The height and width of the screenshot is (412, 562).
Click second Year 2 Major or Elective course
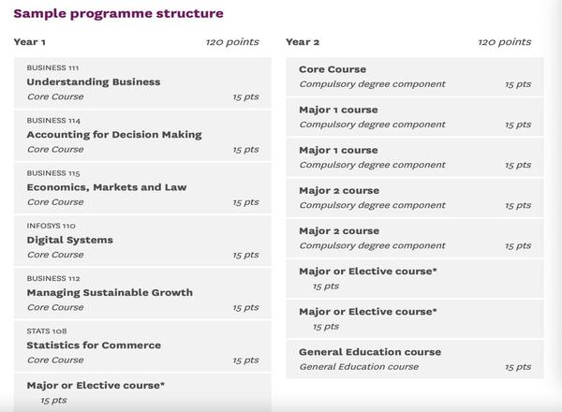coord(415,319)
